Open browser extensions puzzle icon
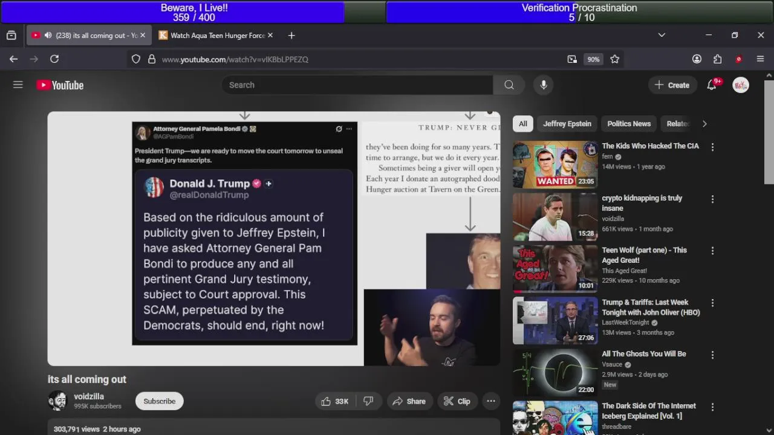This screenshot has height=435, width=774. pos(718,59)
